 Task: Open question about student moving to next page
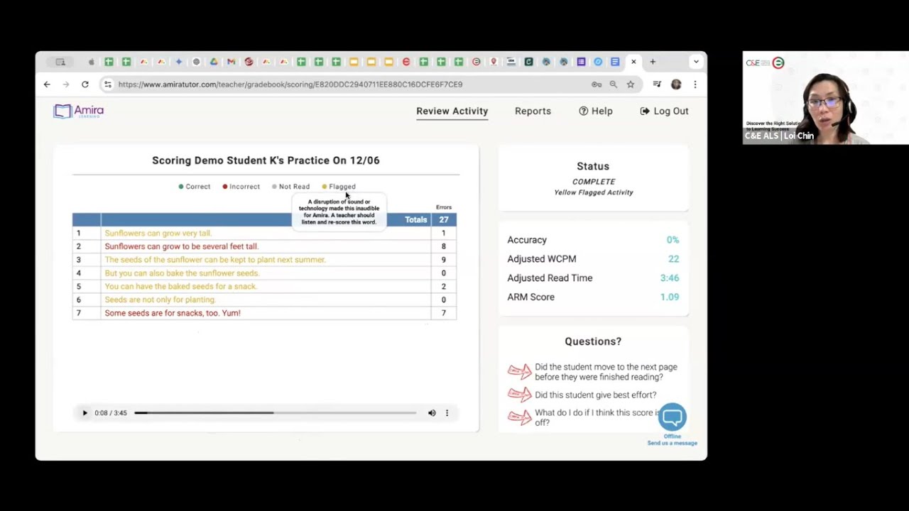click(606, 372)
